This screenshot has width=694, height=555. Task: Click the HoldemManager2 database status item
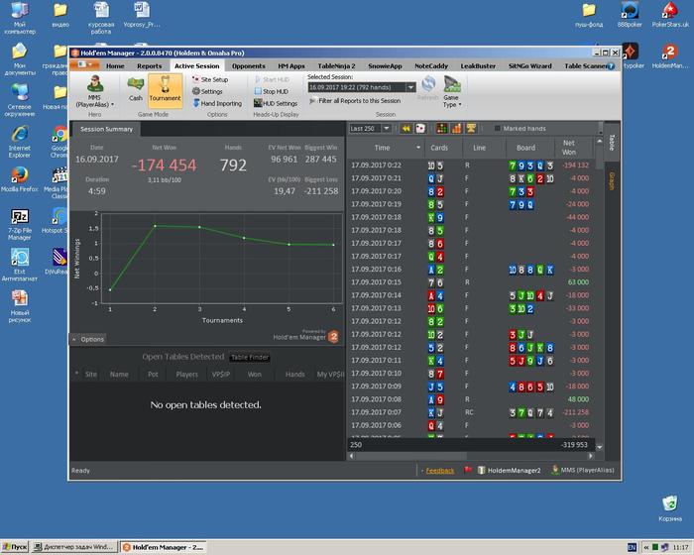click(x=510, y=470)
